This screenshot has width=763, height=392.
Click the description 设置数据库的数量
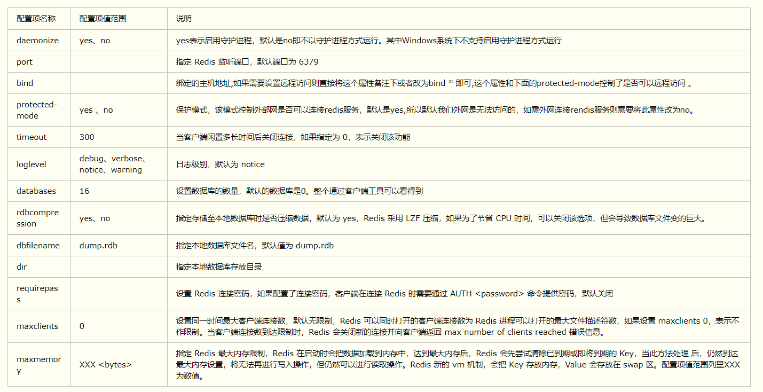300,191
